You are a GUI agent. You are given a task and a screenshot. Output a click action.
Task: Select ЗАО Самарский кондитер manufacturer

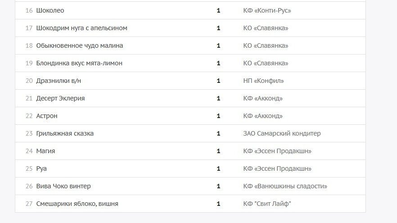(x=282, y=133)
